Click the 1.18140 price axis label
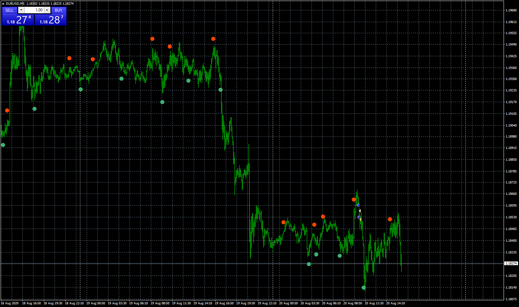The width and height of the screenshot is (519, 307). [511, 288]
